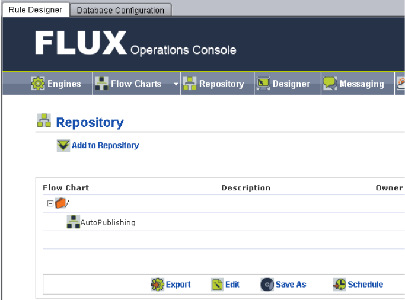
Task: Click the Messaging speech bubble icon
Action: [x=330, y=84]
